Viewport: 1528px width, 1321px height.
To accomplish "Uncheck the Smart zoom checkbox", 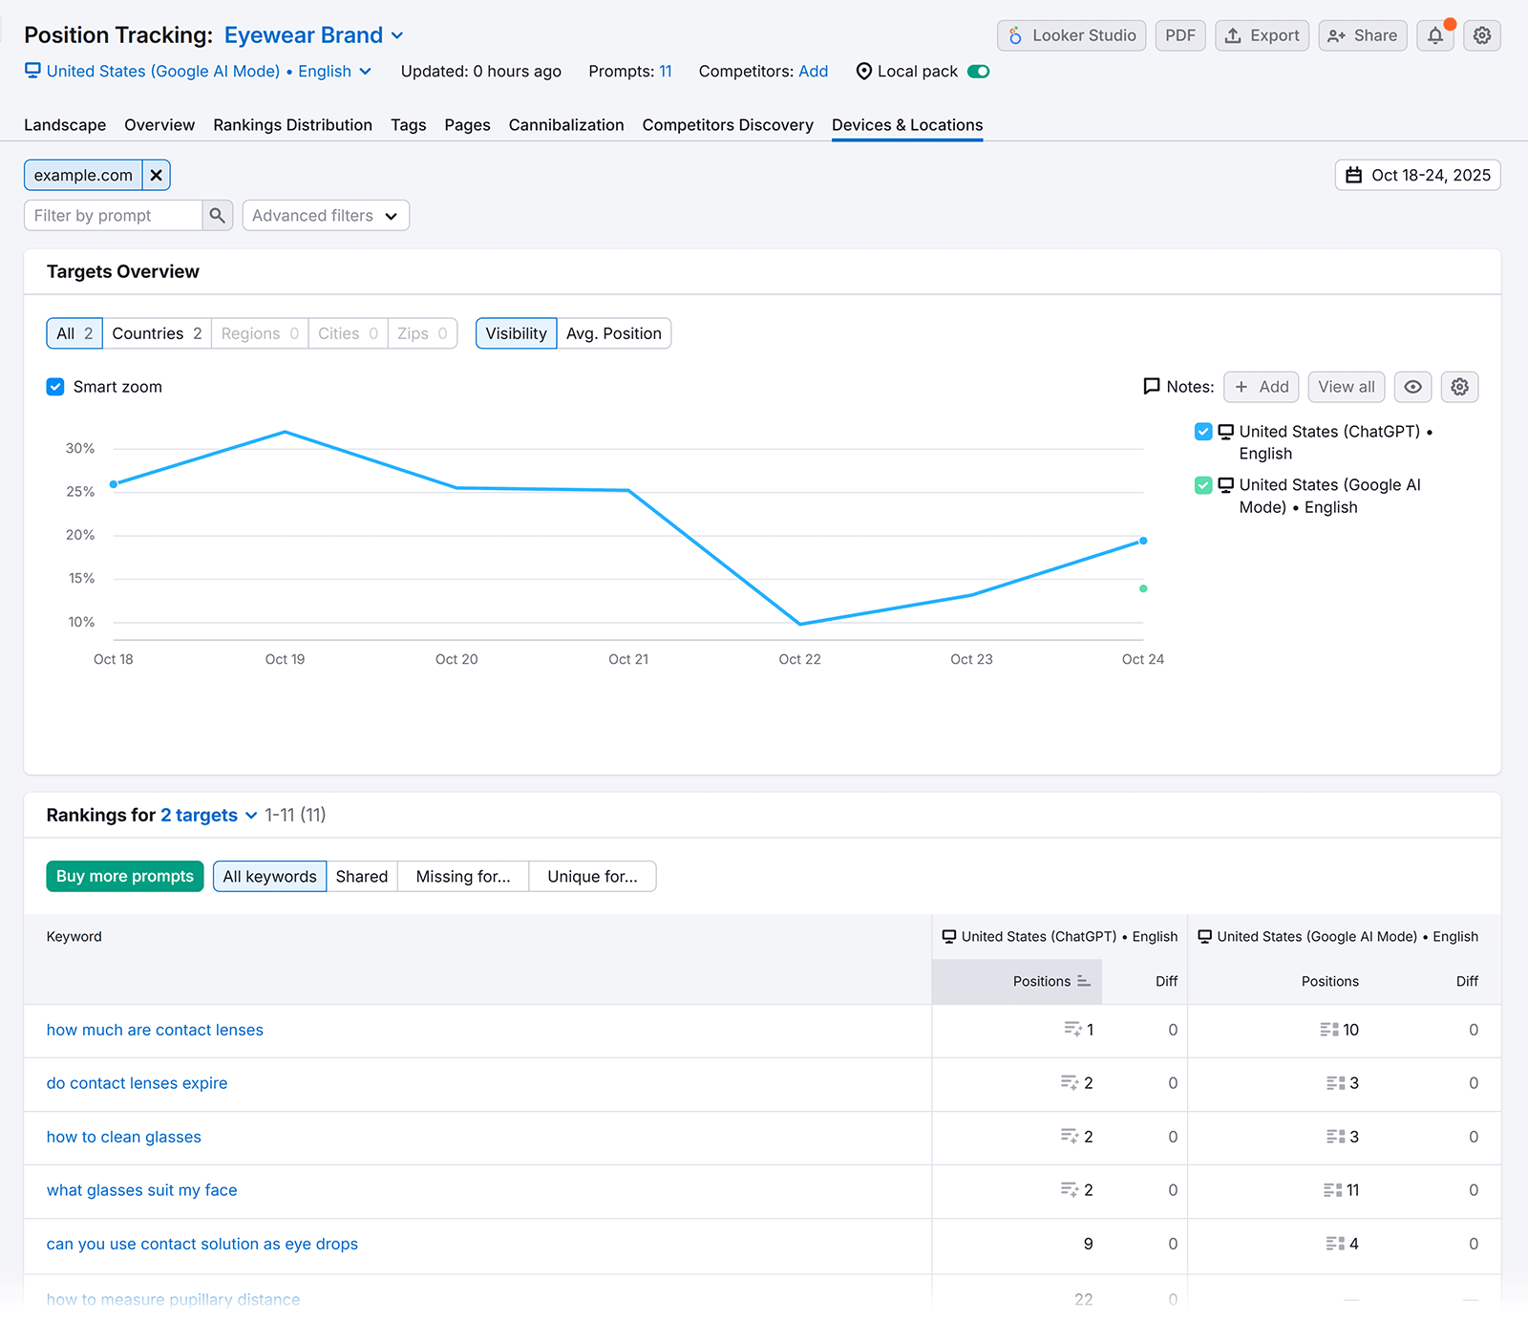I will click(55, 386).
